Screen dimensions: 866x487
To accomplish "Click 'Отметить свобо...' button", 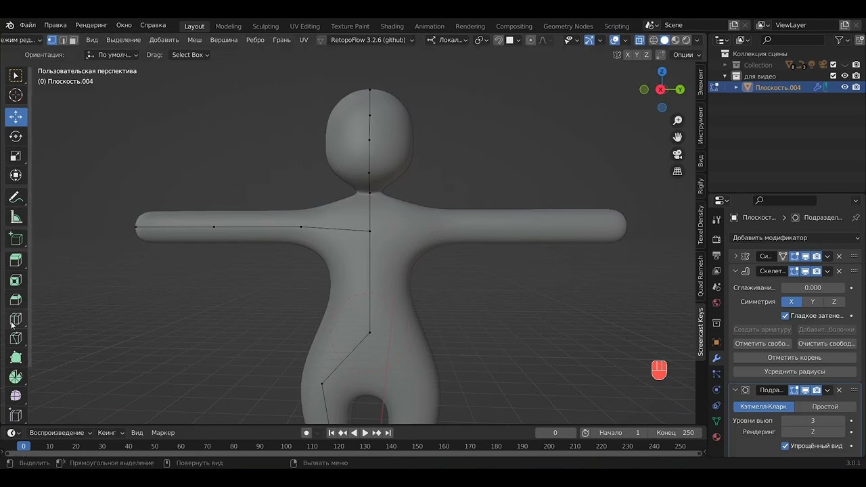I will point(762,344).
